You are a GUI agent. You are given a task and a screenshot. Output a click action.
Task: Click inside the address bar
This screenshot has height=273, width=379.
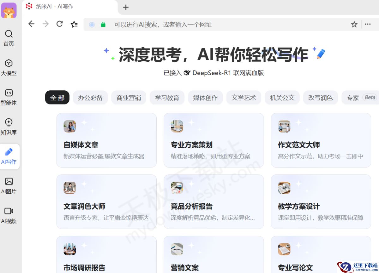tap(189, 24)
